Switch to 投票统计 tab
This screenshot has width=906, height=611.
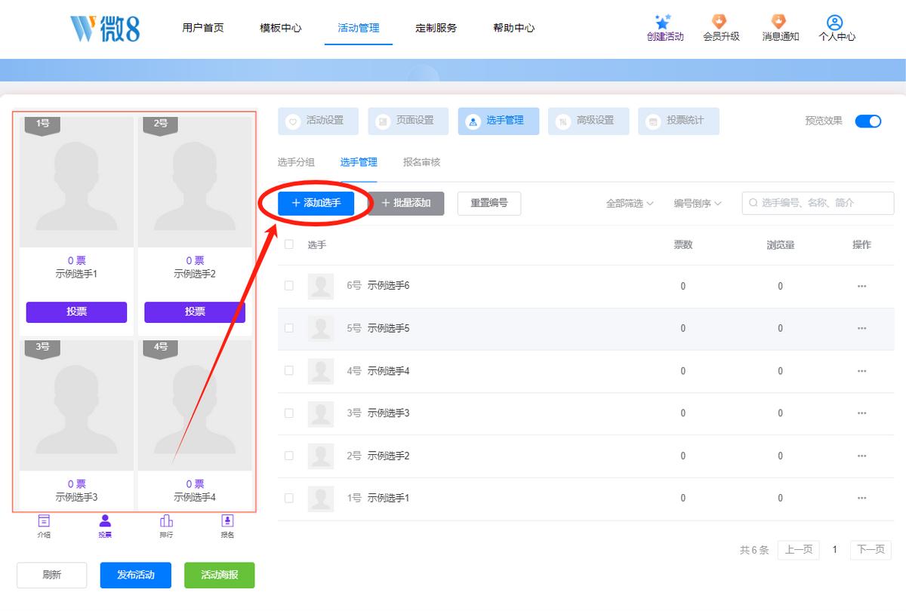click(x=679, y=121)
